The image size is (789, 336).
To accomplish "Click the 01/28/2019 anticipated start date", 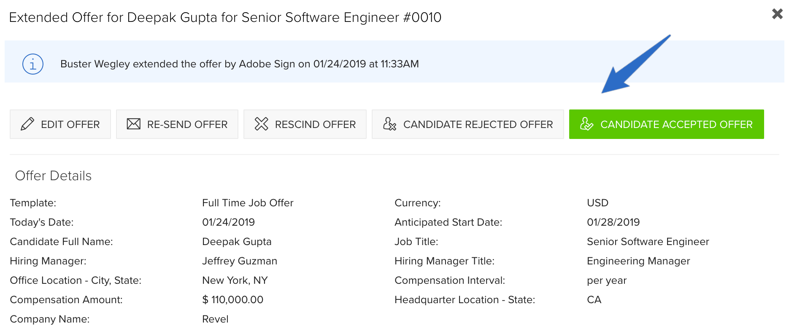I will [613, 222].
